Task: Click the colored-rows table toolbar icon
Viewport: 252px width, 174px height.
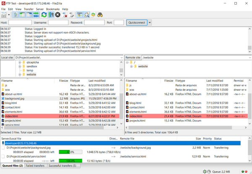Action: click(x=80, y=15)
